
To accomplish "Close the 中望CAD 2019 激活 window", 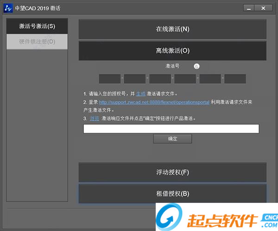I will [x=264, y=8].
